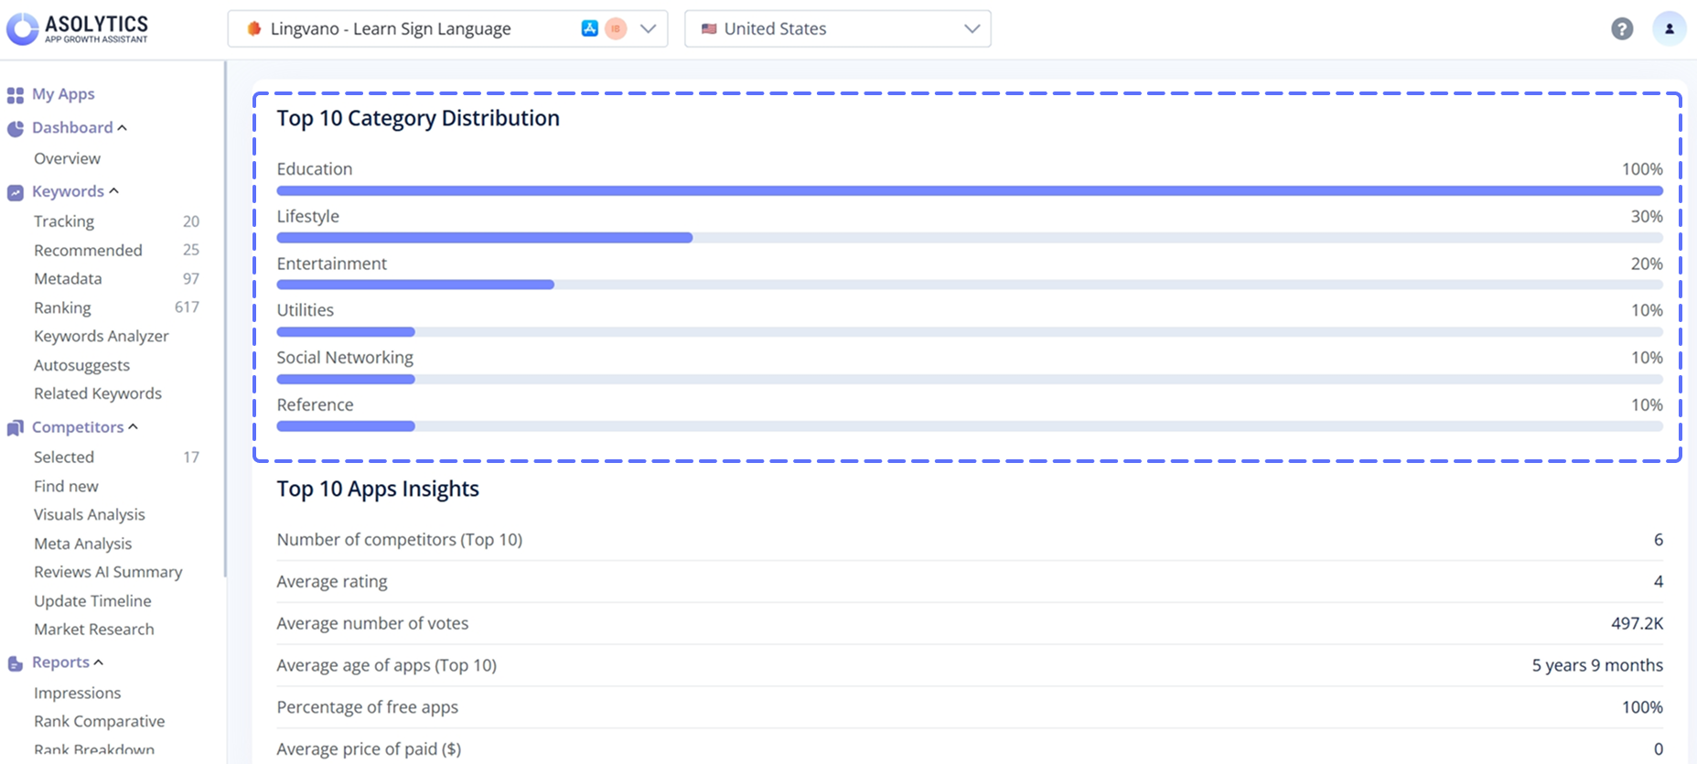
Task: Click the Lifestyle category progress bar
Action: tap(484, 238)
